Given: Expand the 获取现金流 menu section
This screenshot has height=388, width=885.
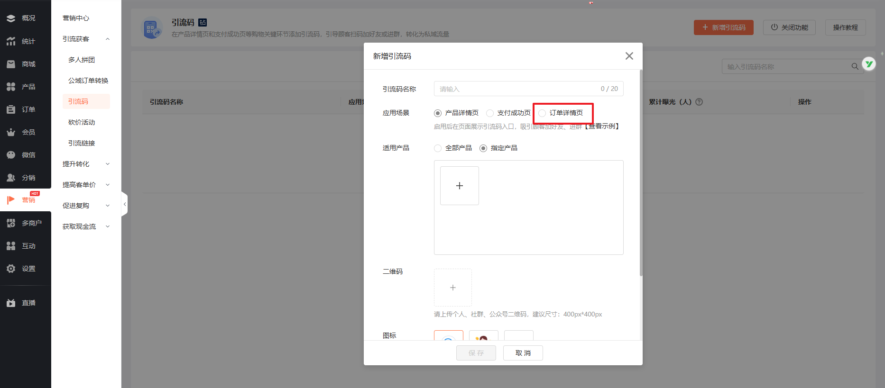Looking at the screenshot, I should 108,226.
